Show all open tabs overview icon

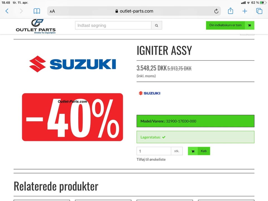(259, 11)
